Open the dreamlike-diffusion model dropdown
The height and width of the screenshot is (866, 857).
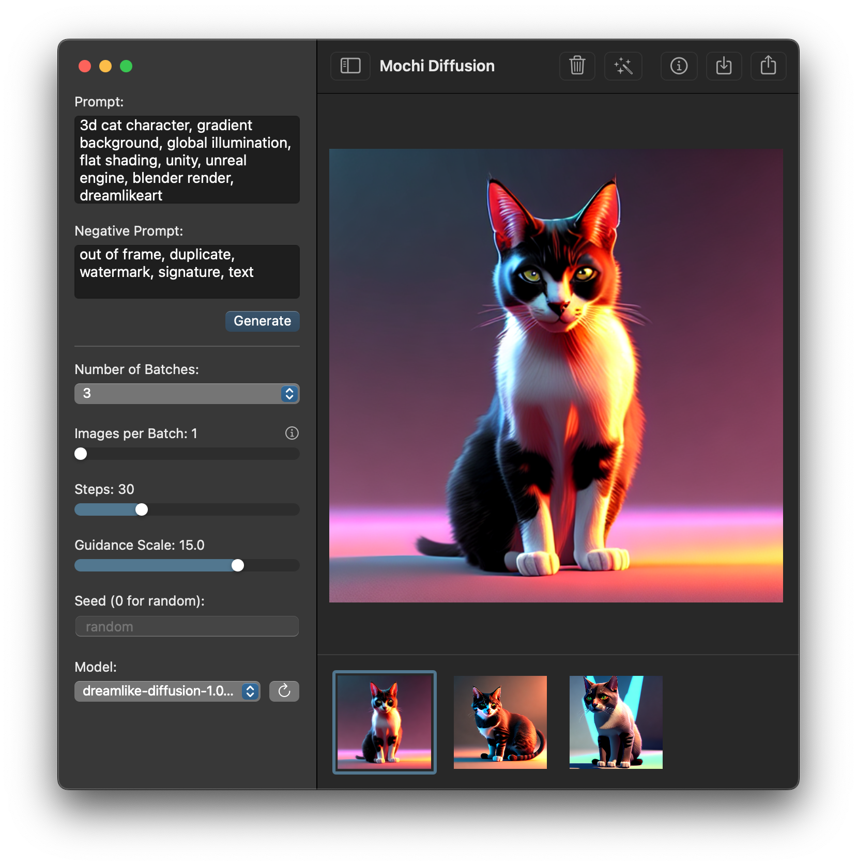pyautogui.click(x=167, y=691)
